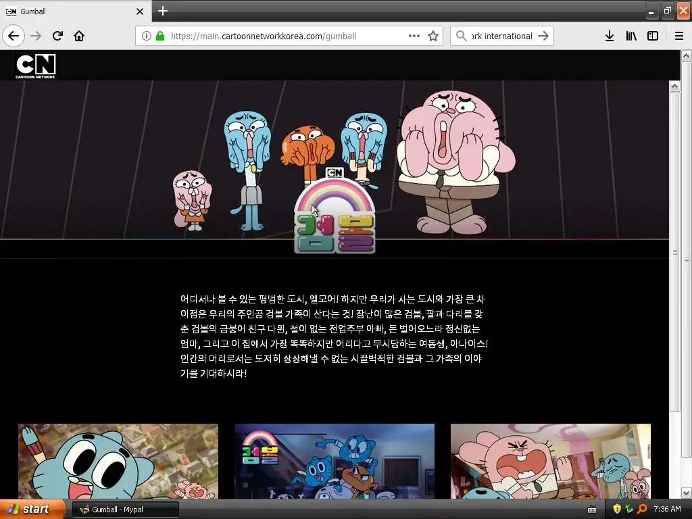
Task: Close the Gumball tab
Action: pyautogui.click(x=139, y=11)
